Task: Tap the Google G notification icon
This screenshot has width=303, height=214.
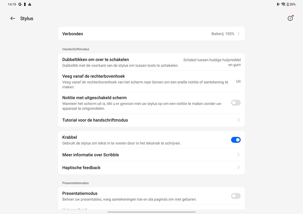Action: click(20, 4)
